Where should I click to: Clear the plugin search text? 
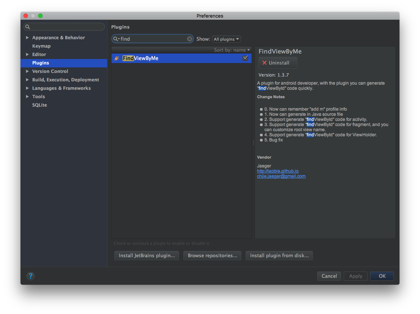click(190, 39)
